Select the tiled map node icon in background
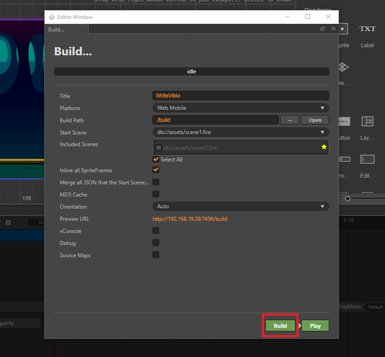 pyautogui.click(x=344, y=67)
